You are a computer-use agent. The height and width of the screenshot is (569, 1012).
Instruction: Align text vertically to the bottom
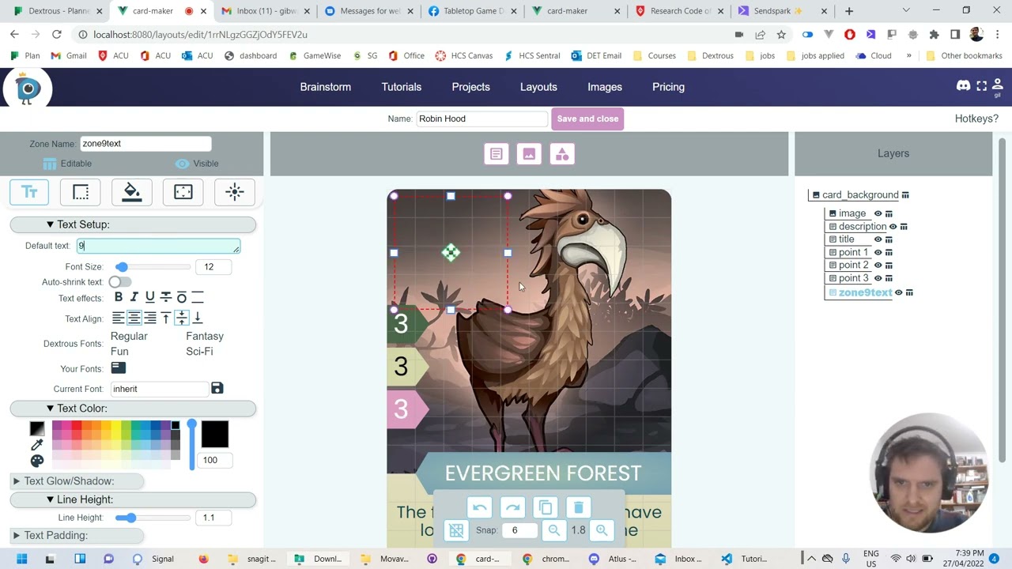coord(198,318)
